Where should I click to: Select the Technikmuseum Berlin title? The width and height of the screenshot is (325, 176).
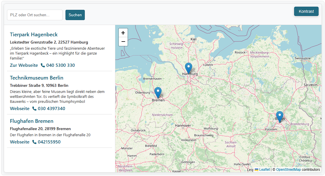[36, 78]
